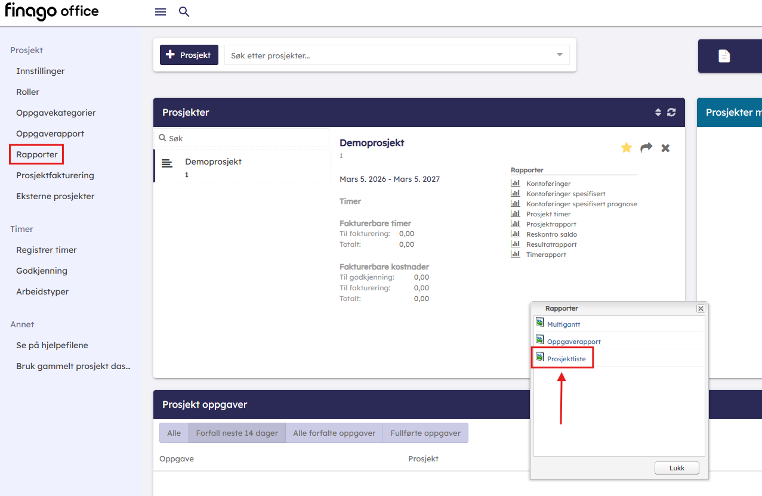The height and width of the screenshot is (496, 762).
Task: Open Rapporter in the left sidebar
Action: pos(37,154)
